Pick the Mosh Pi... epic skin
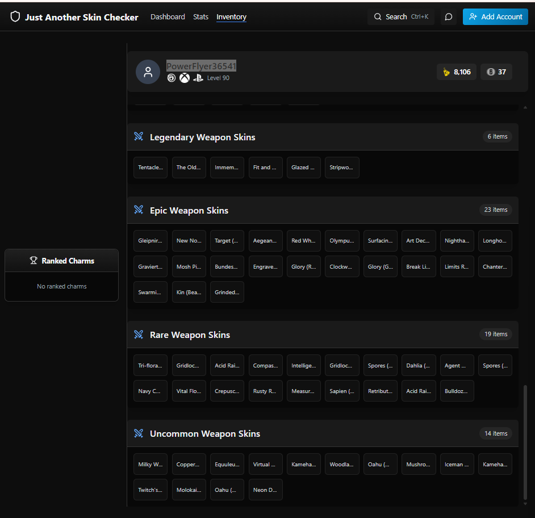The image size is (535, 518). (189, 266)
